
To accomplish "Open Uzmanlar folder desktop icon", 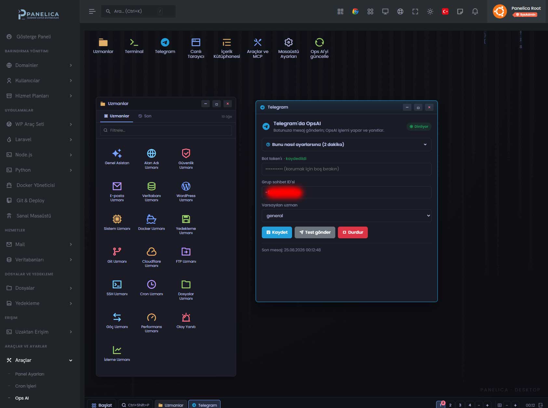I will tap(103, 46).
